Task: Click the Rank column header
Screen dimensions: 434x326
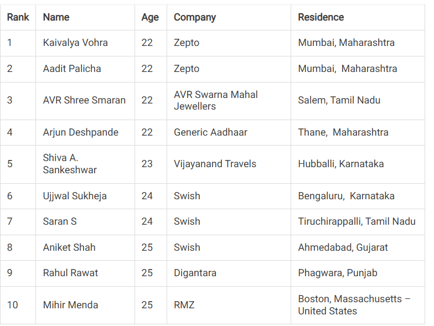Action: click(18, 17)
